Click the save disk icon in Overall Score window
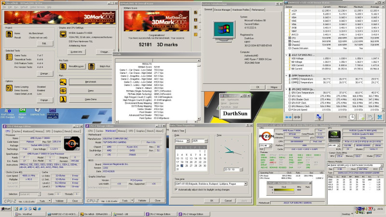The width and height of the screenshot is (386, 217). click(195, 20)
